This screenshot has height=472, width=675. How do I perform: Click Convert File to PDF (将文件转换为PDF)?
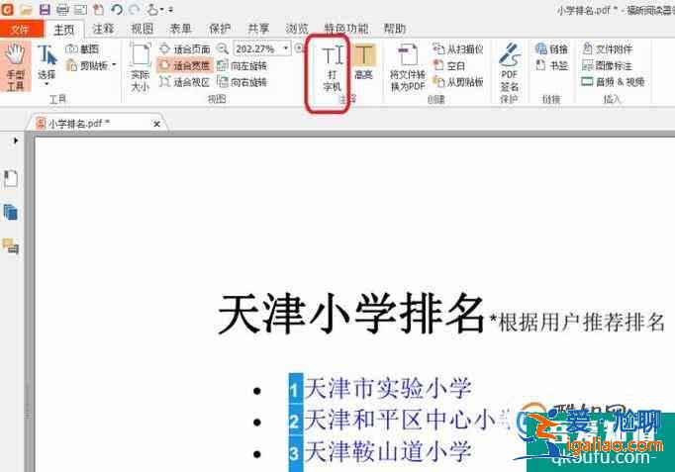(407, 68)
